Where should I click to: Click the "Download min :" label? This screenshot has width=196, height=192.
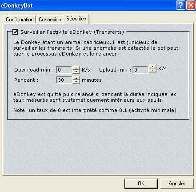34,70
